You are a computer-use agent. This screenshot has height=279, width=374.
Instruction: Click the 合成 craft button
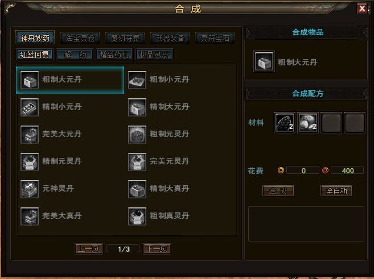click(278, 191)
